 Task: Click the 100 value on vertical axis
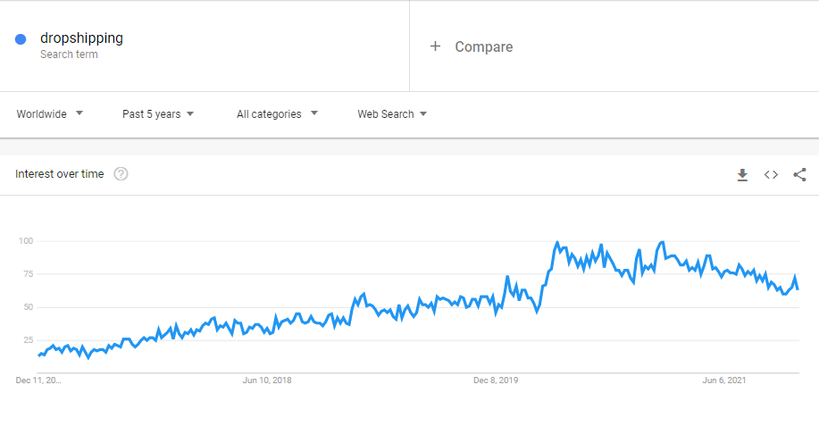[x=25, y=241]
